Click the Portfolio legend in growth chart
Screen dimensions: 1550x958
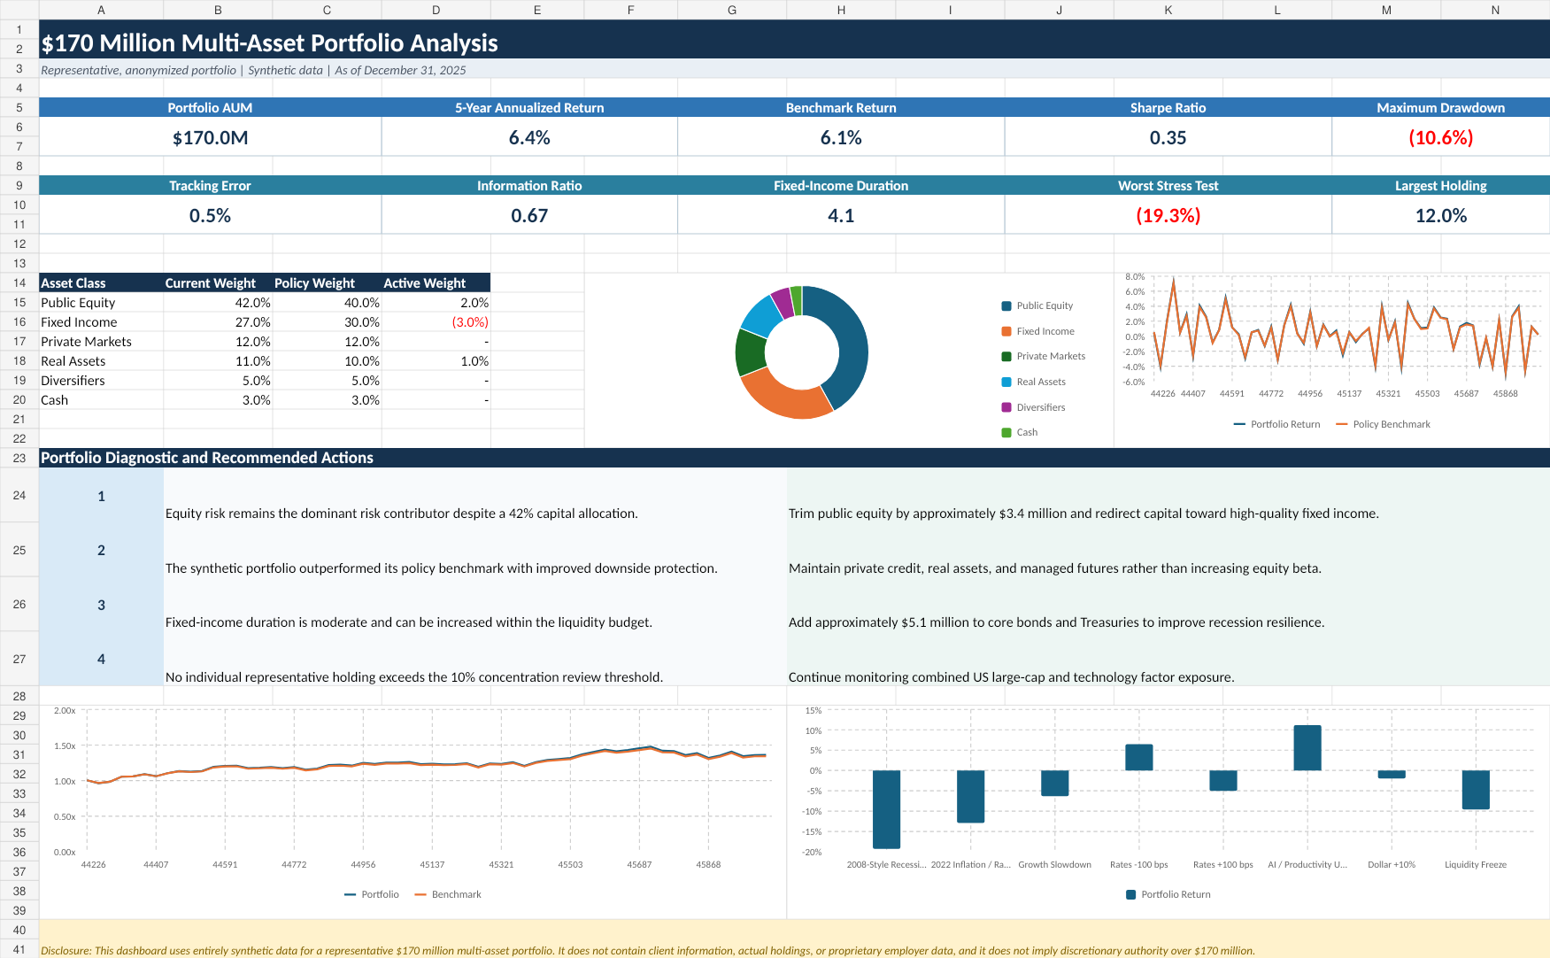click(x=372, y=894)
